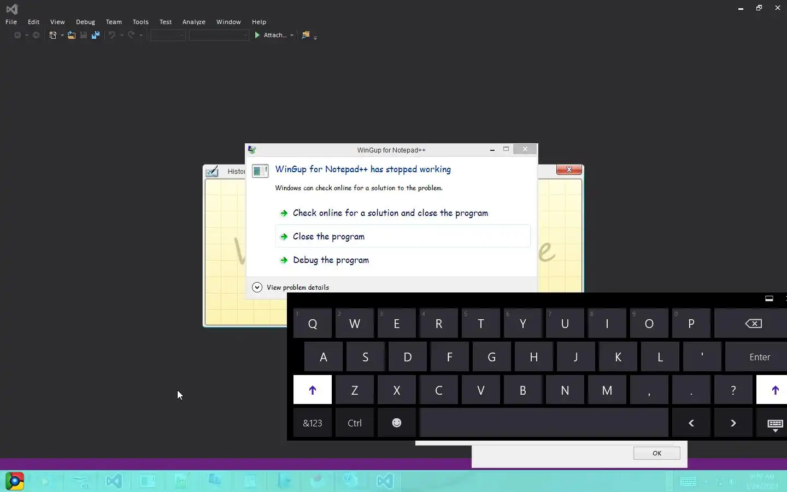This screenshot has height=492, width=787.
Task: Tap the emoji smiley key
Action: click(x=397, y=423)
